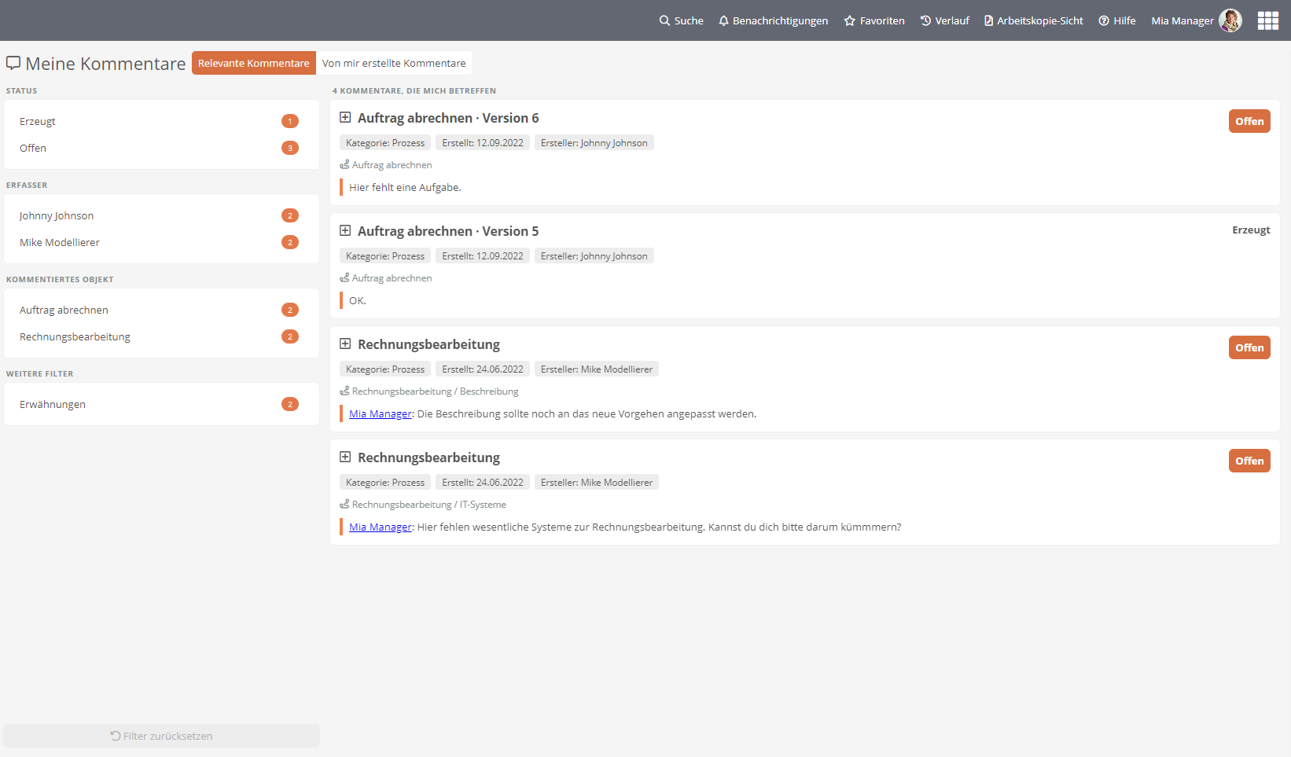Filter by Erwähnungen
Image resolution: width=1291 pixels, height=757 pixels.
pos(161,404)
